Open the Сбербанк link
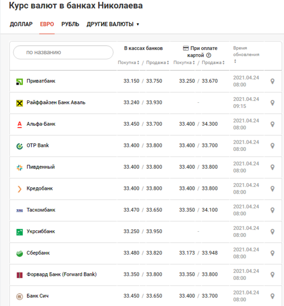The width and height of the screenshot is (284, 306). coord(38,253)
